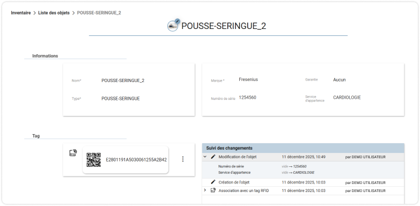The height and width of the screenshot is (206, 420).
Task: Click pencil icon beside Création de l'objet
Action: point(213,182)
